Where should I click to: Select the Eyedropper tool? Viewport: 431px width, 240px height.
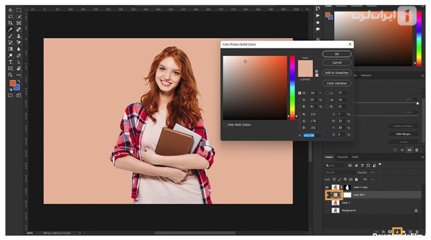pyautogui.click(x=10, y=30)
